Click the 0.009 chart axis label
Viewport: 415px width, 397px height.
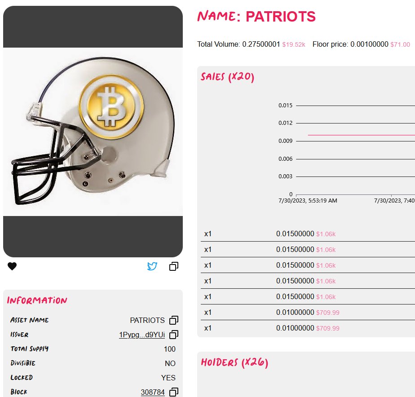click(285, 141)
